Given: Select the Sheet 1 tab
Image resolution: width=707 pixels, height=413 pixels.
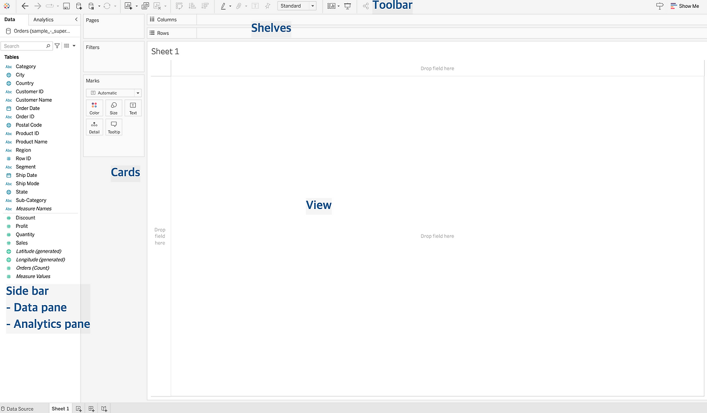Looking at the screenshot, I should (60, 409).
